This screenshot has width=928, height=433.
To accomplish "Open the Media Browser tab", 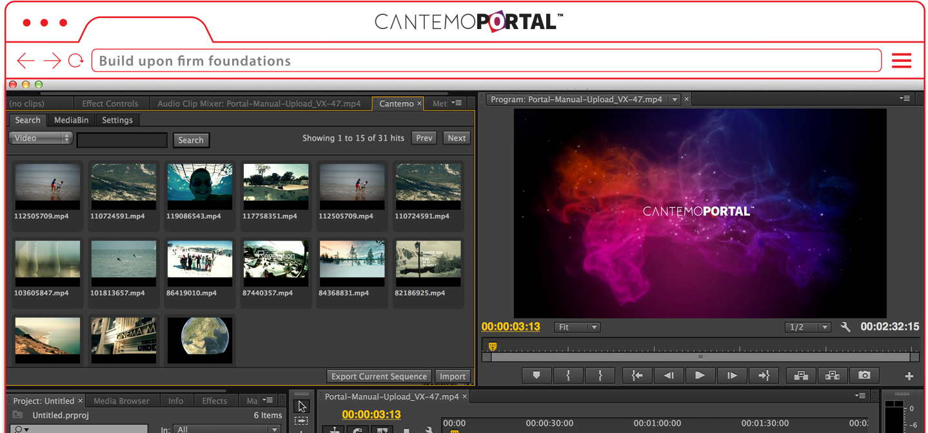I will [121, 401].
